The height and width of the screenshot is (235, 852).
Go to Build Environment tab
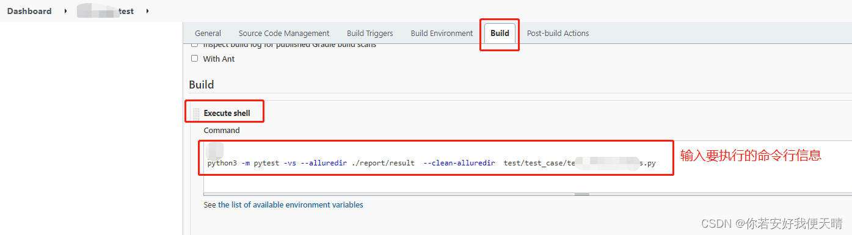(x=442, y=33)
